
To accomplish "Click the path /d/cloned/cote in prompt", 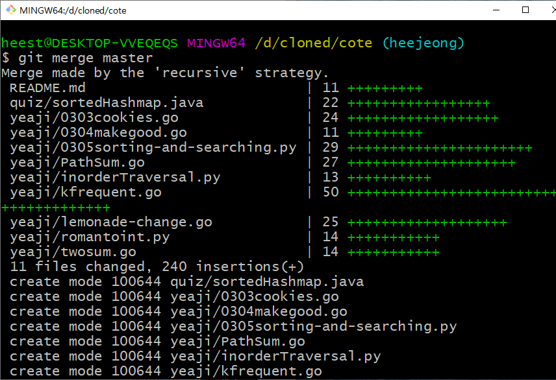I will [314, 43].
